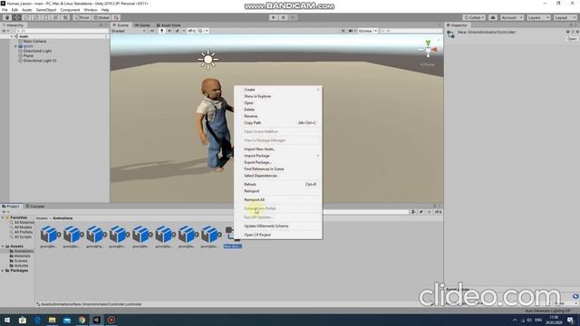
Task: Switch to the Game tab
Action: pos(142,25)
